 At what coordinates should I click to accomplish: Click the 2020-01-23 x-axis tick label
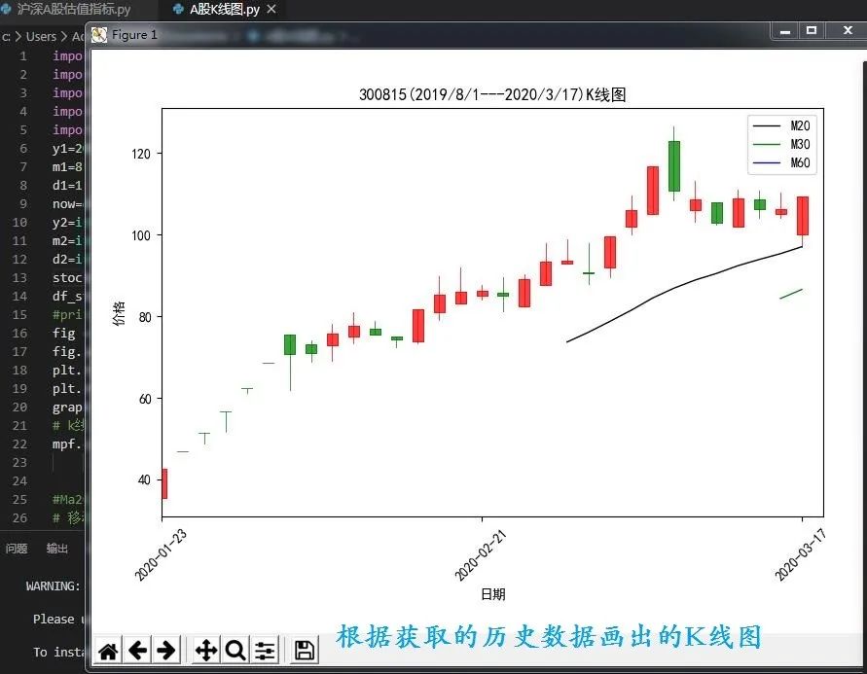point(161,554)
